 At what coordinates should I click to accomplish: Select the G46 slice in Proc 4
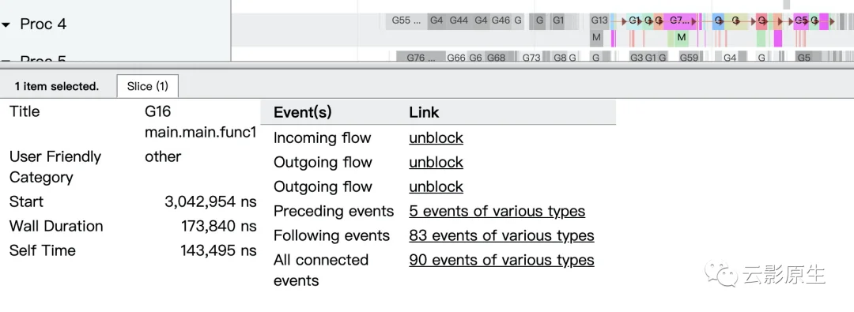(x=501, y=21)
